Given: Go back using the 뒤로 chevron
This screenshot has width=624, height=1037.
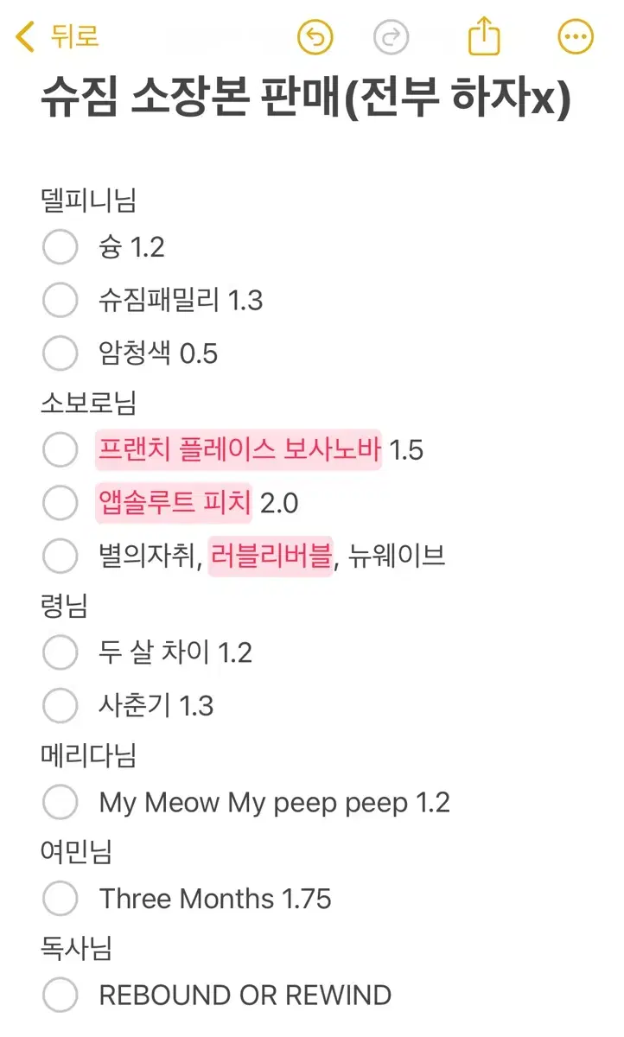Looking at the screenshot, I should pos(57,36).
